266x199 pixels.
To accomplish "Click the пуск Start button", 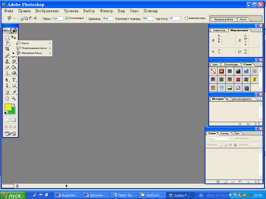I will click(x=14, y=195).
